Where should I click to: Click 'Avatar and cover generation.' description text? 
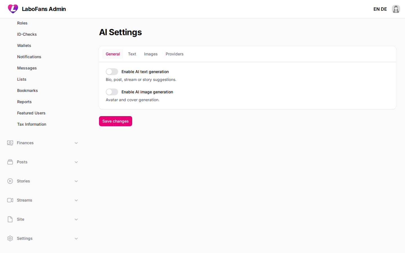(132, 100)
